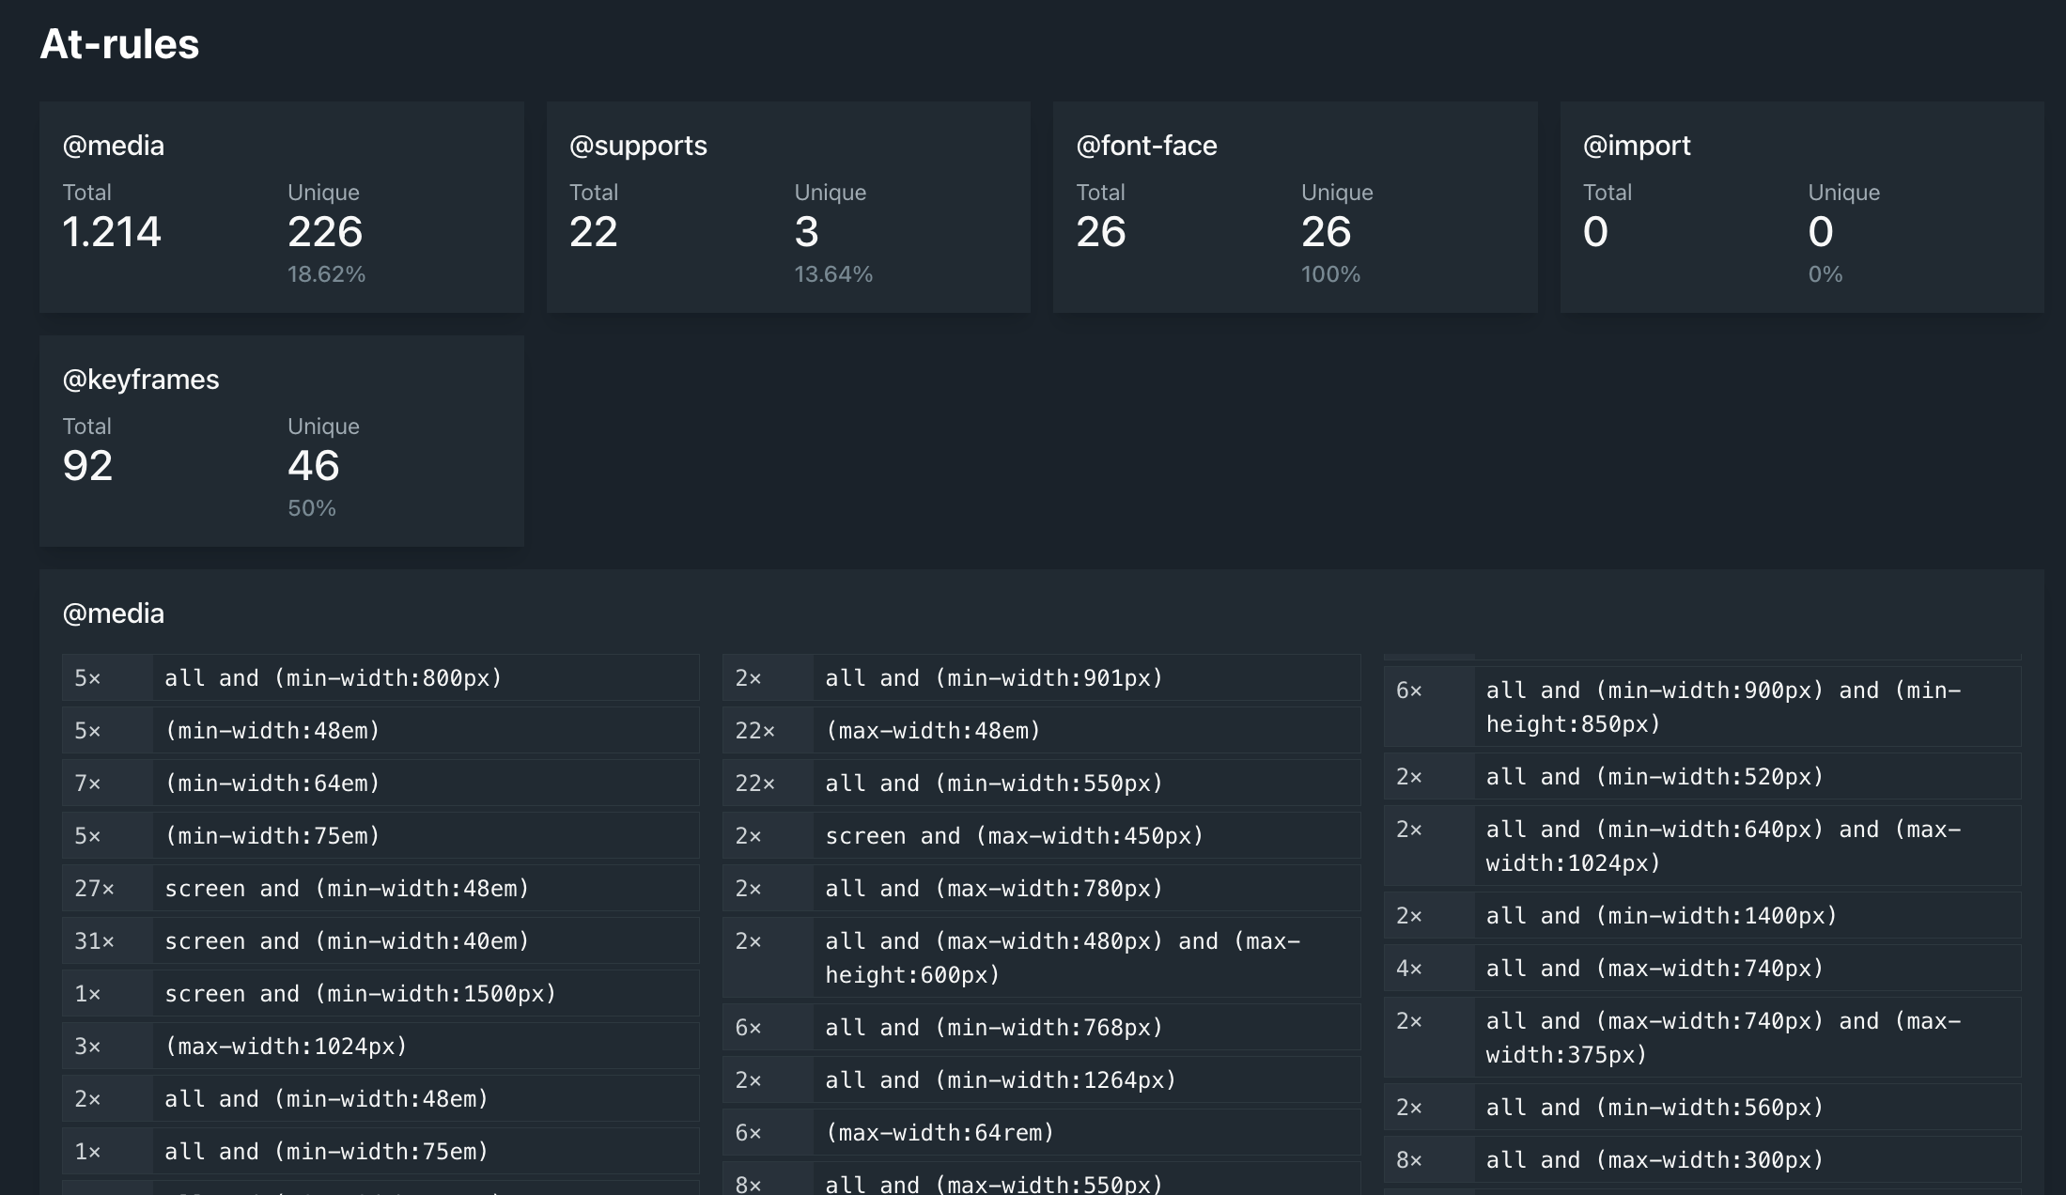2066x1195 pixels.
Task: Click the @media section heading
Action: (x=113, y=613)
